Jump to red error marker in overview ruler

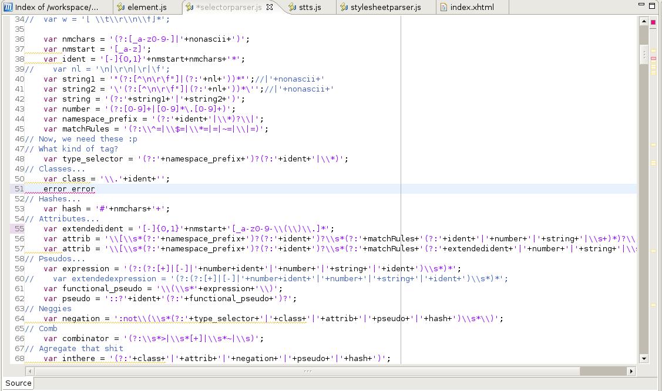(653, 58)
